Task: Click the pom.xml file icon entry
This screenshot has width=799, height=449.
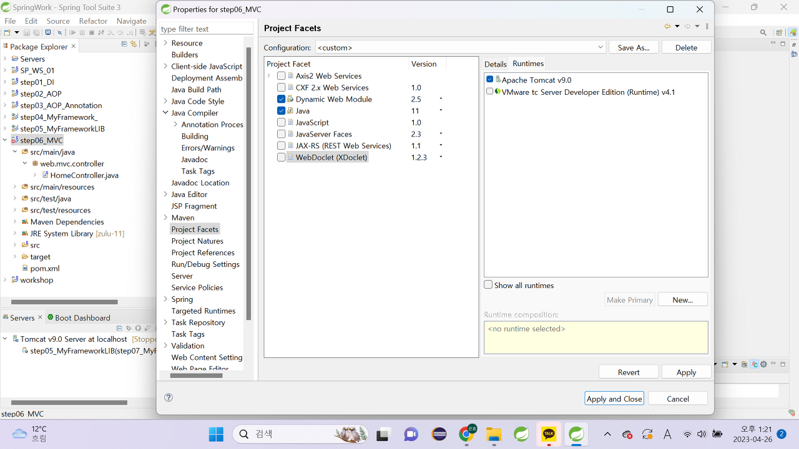Action: click(x=41, y=268)
